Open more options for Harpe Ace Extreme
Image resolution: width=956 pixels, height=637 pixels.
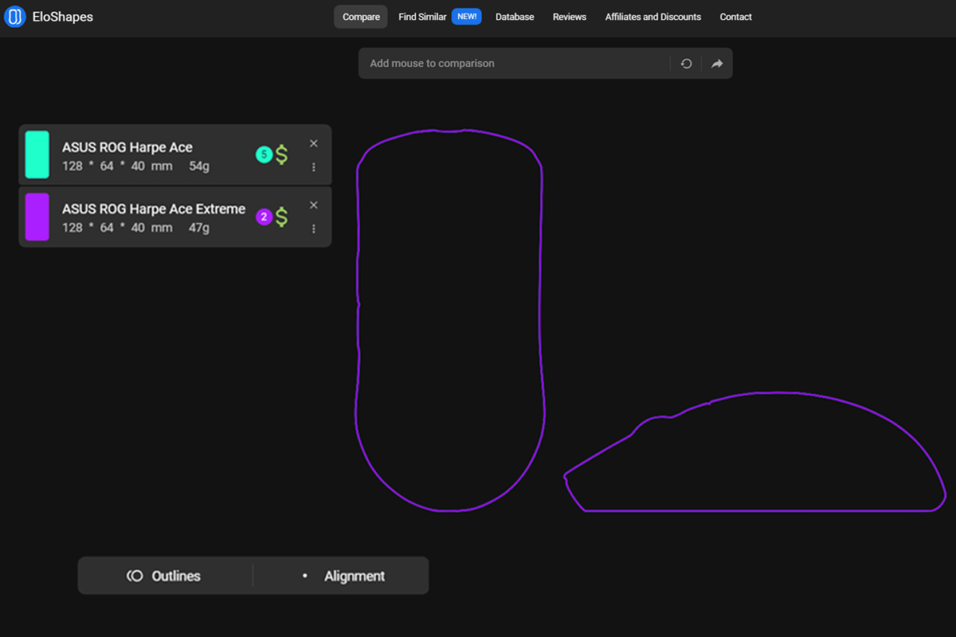click(x=314, y=229)
